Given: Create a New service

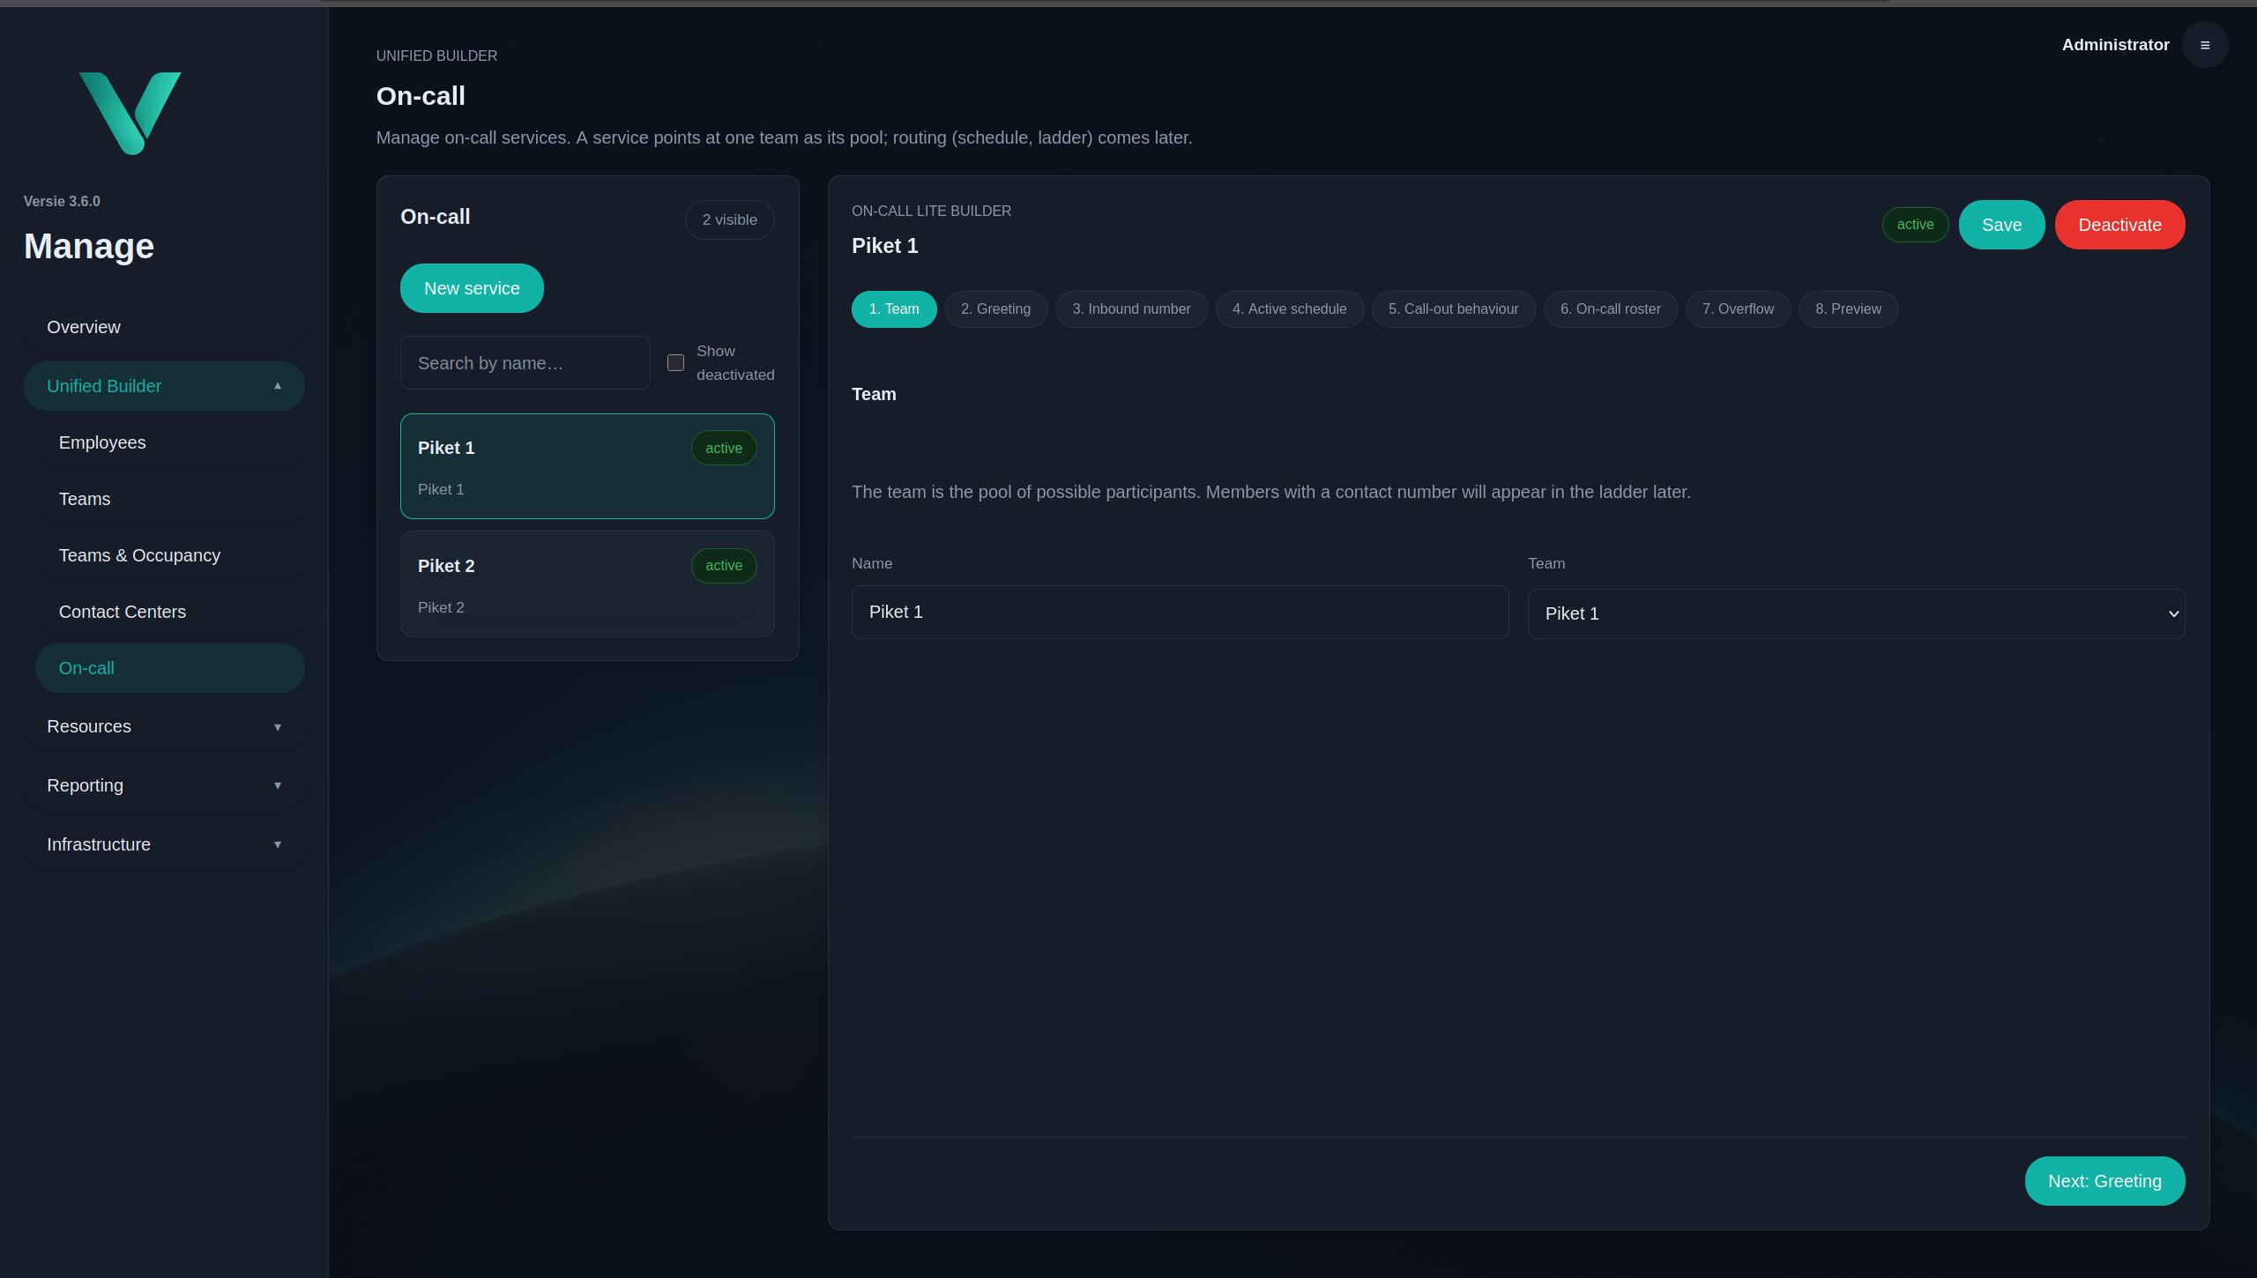Looking at the screenshot, I should point(472,288).
